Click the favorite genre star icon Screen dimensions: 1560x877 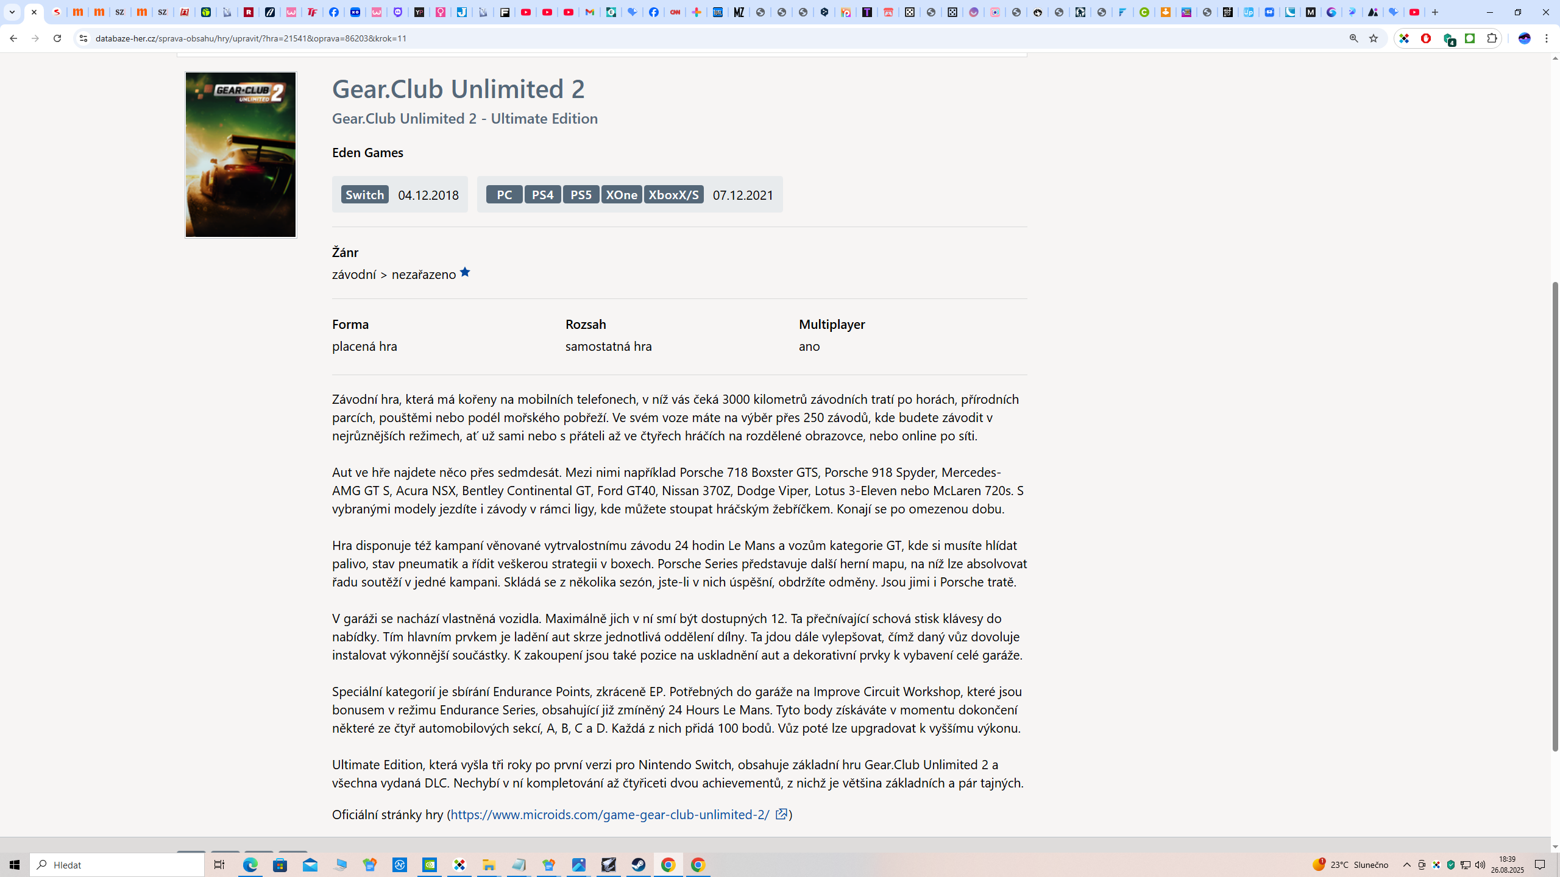pyautogui.click(x=465, y=272)
